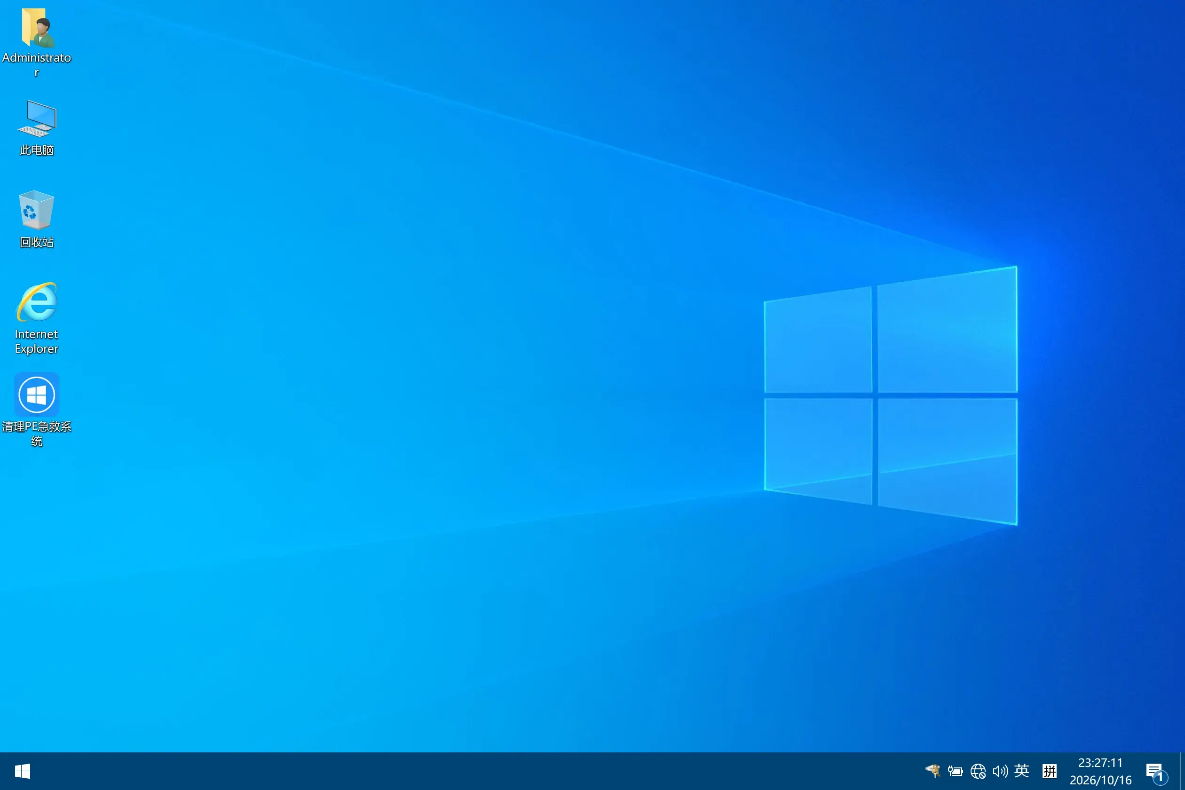
Task: Open the clock showing 23:27:11
Action: click(1100, 771)
